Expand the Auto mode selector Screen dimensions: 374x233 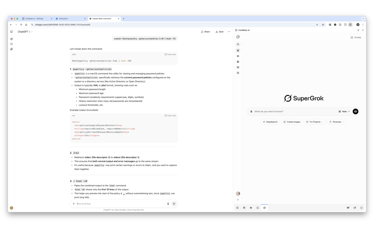coord(344,112)
